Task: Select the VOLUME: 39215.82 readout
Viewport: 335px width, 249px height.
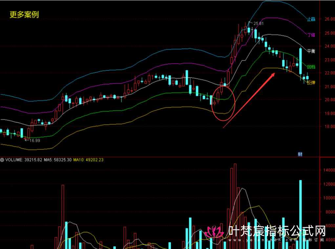Action: click(x=24, y=160)
